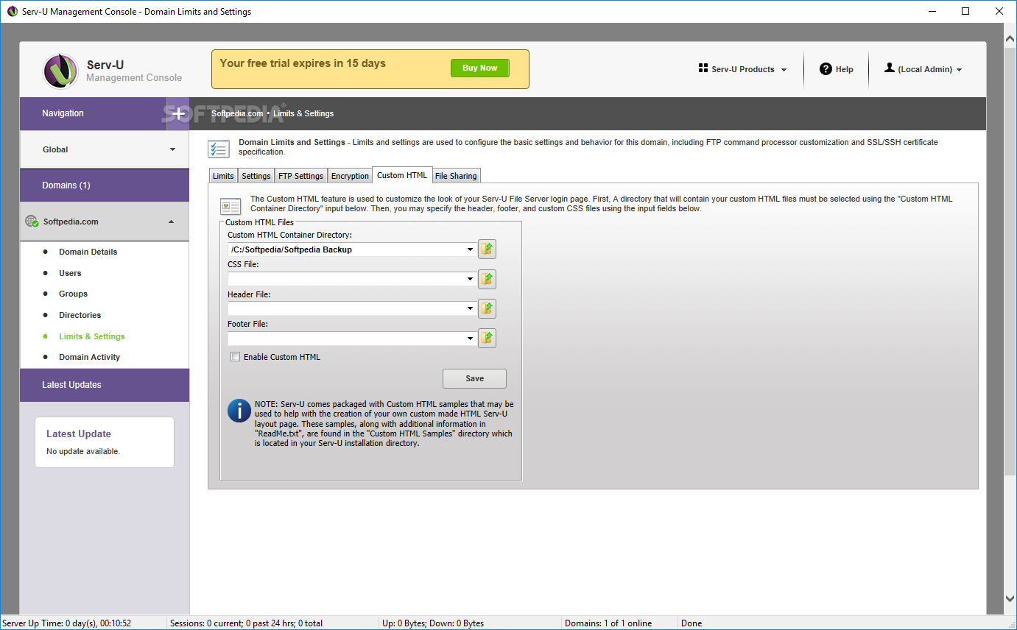Click the Buy Now button
Screen dimensions: 1017x630
[479, 68]
